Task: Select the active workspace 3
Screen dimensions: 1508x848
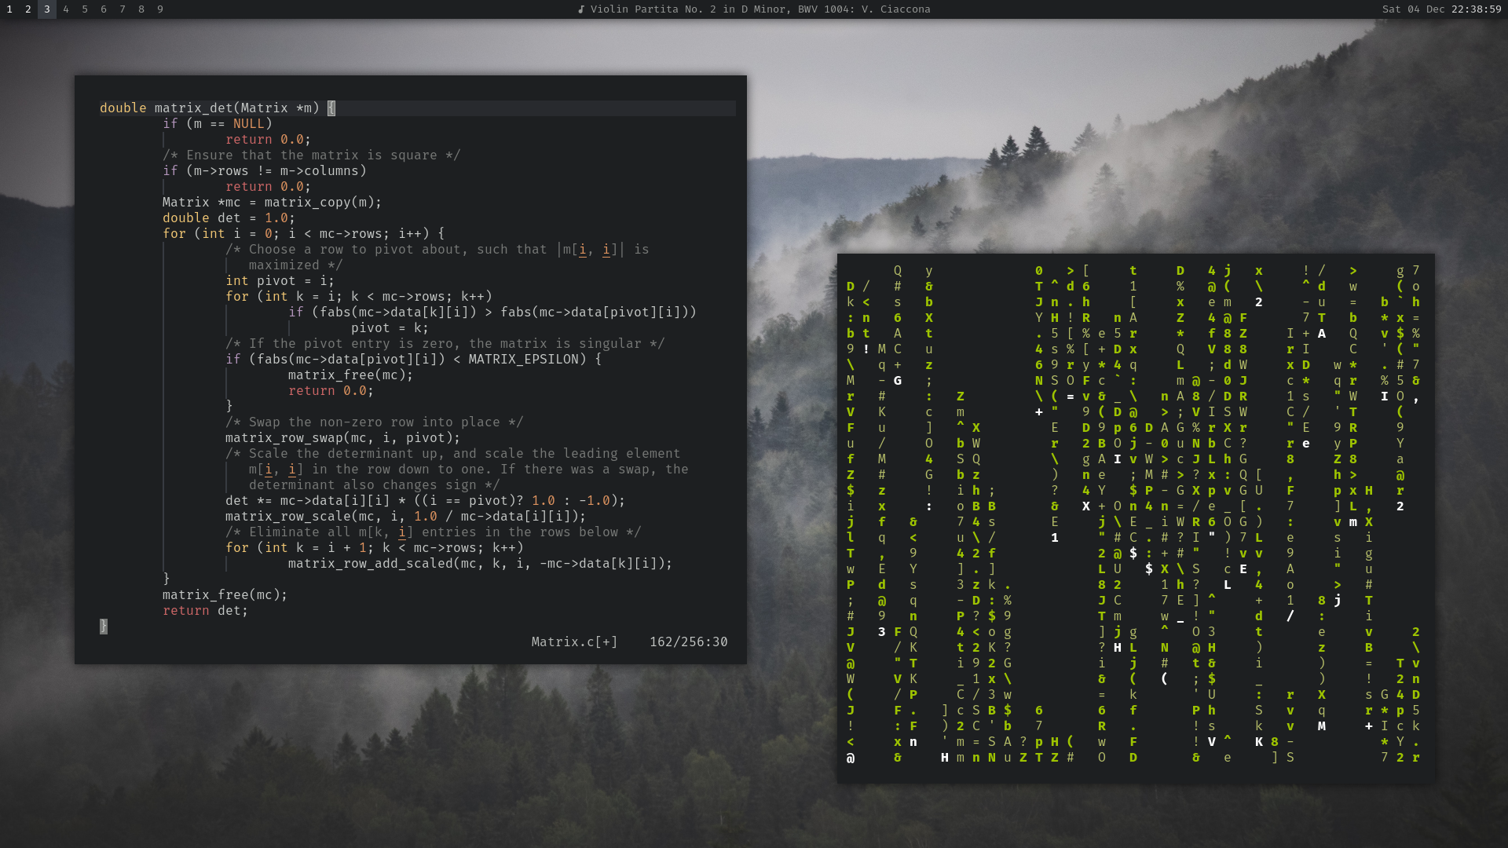Action: tap(47, 9)
